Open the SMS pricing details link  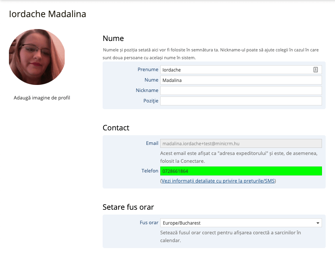(x=218, y=181)
